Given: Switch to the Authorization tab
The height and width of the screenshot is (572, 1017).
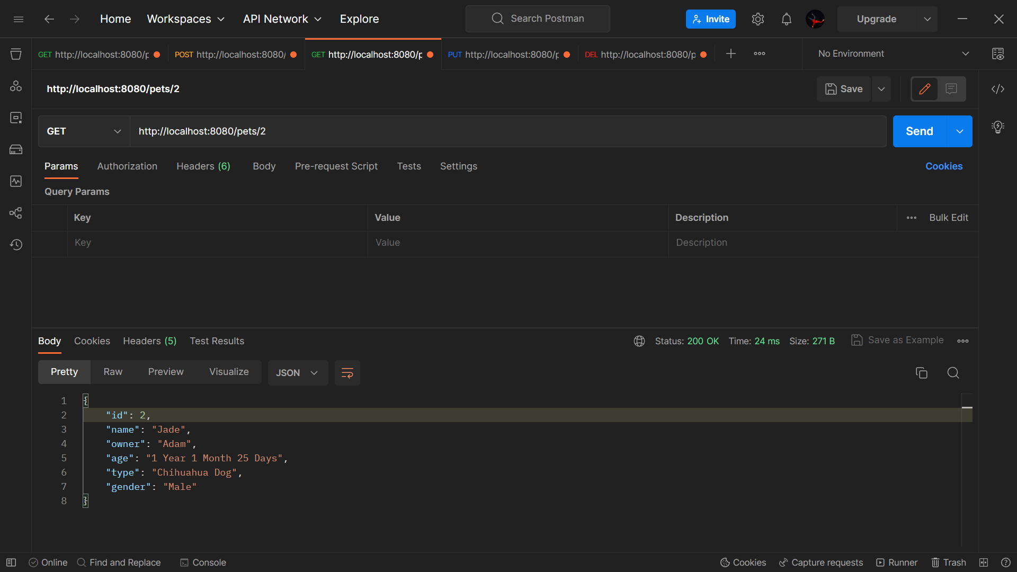Looking at the screenshot, I should pos(127,166).
